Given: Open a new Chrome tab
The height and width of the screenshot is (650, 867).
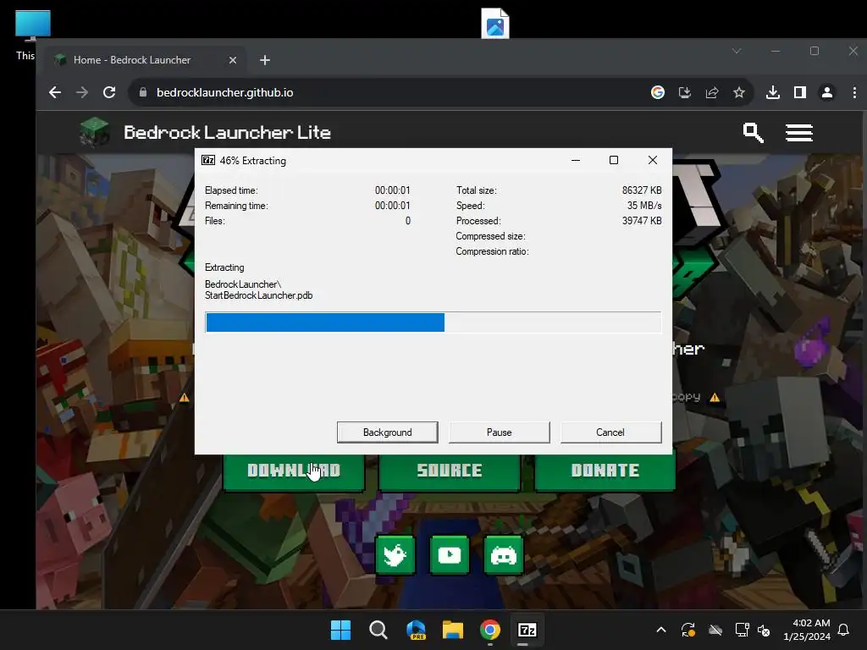Looking at the screenshot, I should (x=265, y=60).
